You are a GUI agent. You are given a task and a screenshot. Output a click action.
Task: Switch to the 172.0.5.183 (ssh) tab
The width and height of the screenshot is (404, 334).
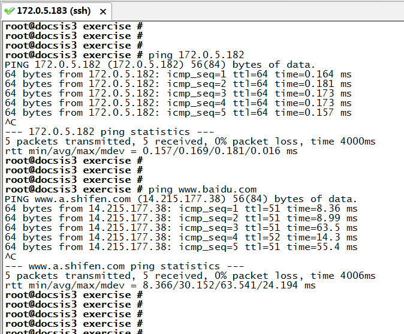(x=53, y=11)
